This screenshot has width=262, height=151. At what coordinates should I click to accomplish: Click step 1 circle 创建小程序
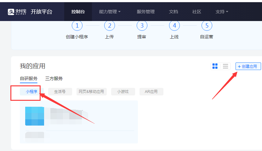pos(77,25)
